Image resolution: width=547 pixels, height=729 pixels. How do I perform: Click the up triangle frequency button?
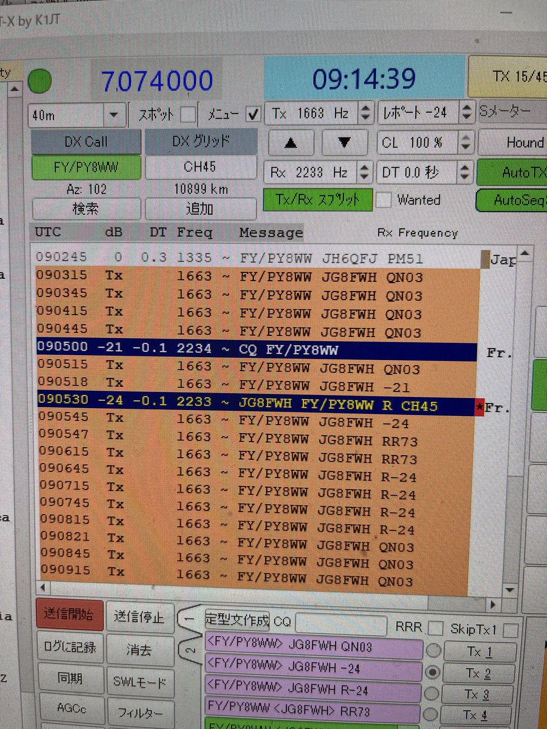(x=291, y=143)
